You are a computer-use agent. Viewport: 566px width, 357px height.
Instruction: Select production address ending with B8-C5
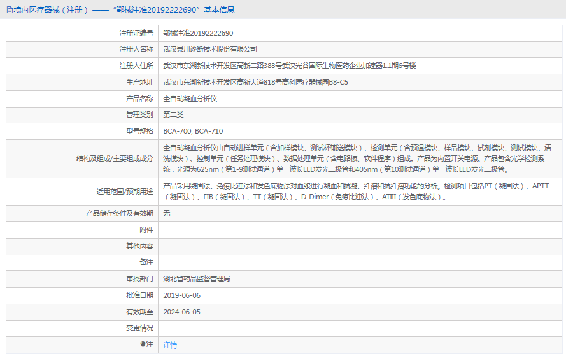tap(255, 82)
